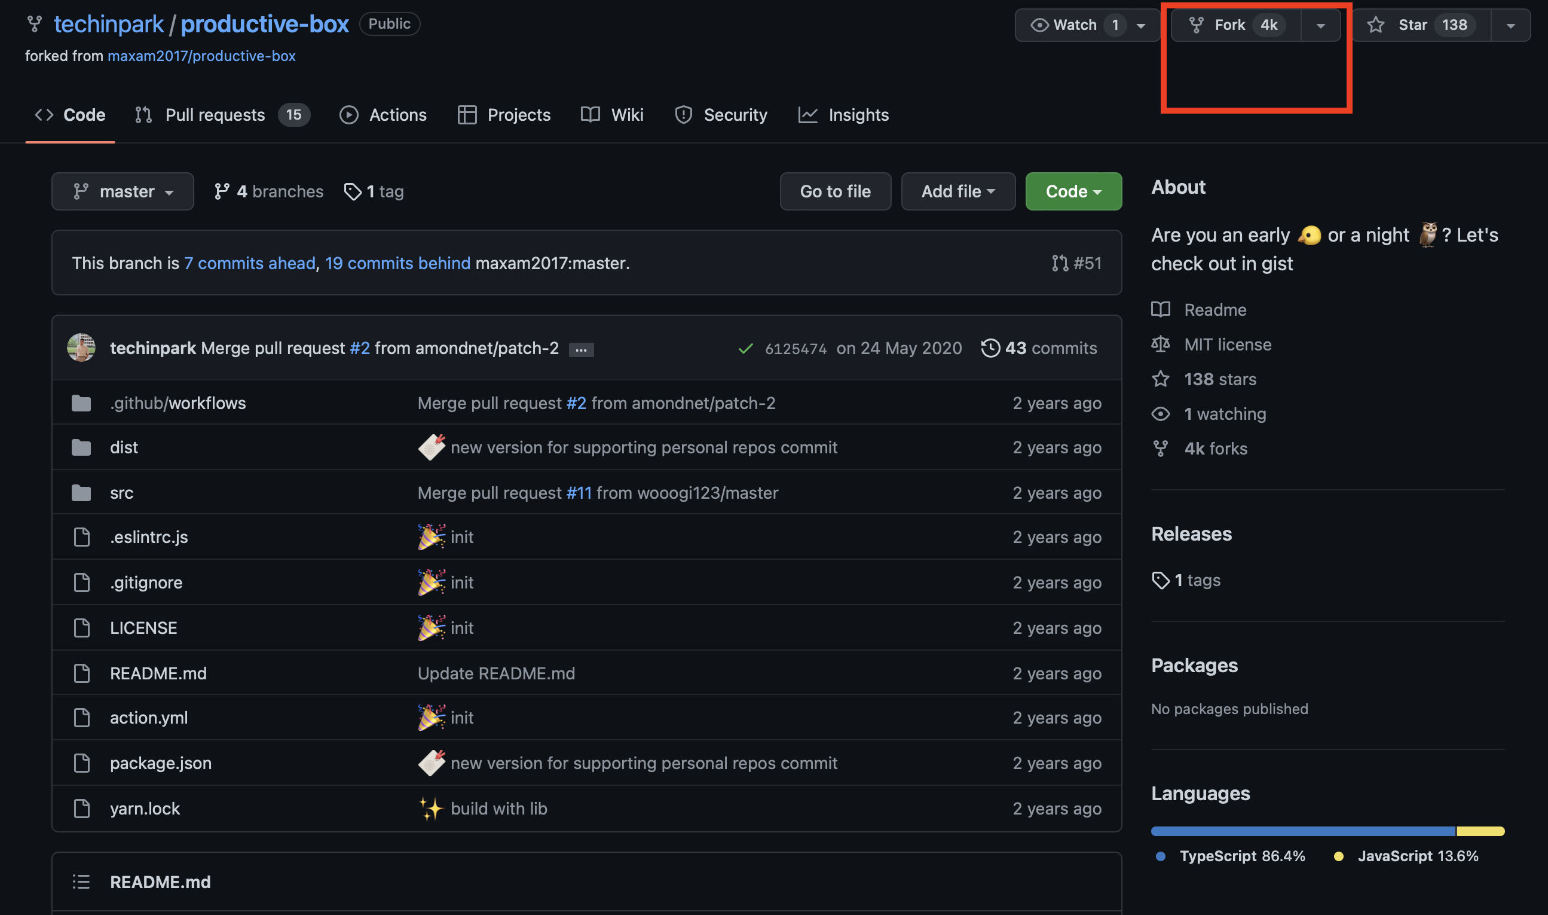Open the 1 tag link
Screen dimensions: 1548x915
tap(374, 192)
